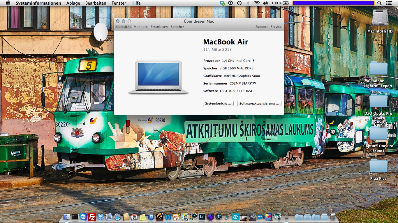This screenshot has width=398, height=223.
Task: Click the 1,4 GHz Intel Core i5 text
Action: click(238, 61)
